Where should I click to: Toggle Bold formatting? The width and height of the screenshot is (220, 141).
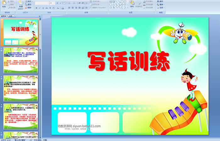pyautogui.click(x=36, y=8)
